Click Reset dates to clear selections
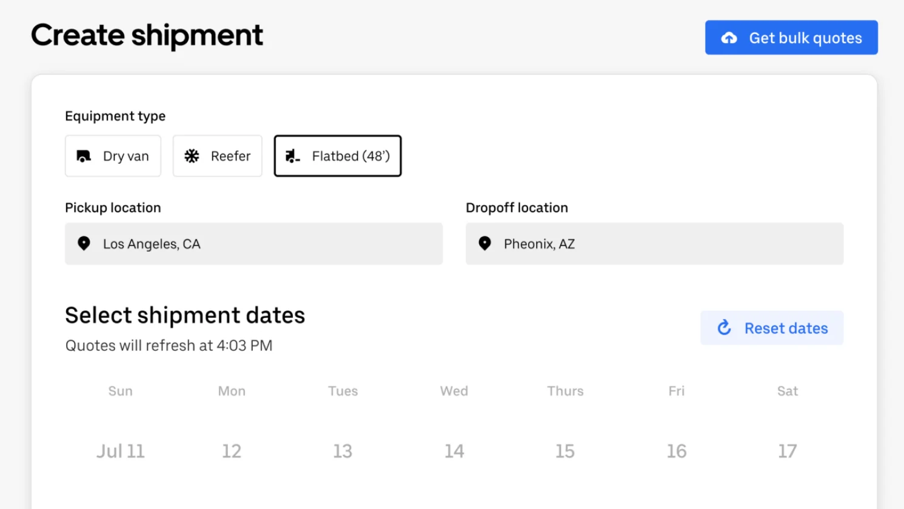This screenshot has height=509, width=904. click(x=772, y=328)
